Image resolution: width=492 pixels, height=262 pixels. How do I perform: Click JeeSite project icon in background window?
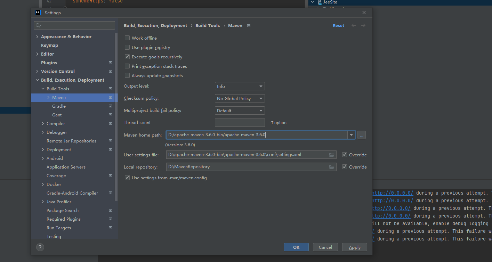click(320, 2)
